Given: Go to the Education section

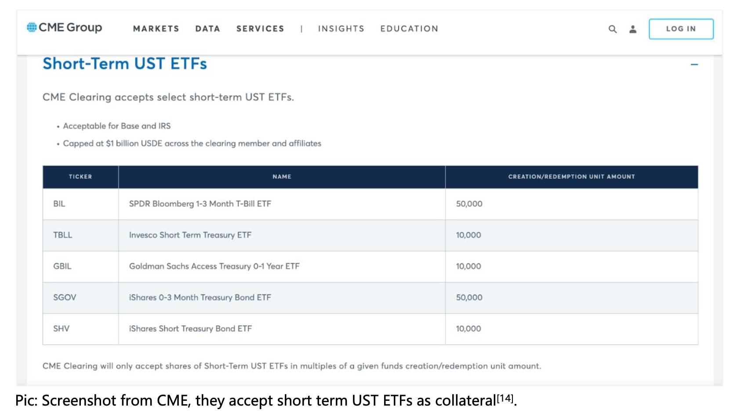Looking at the screenshot, I should (x=409, y=29).
